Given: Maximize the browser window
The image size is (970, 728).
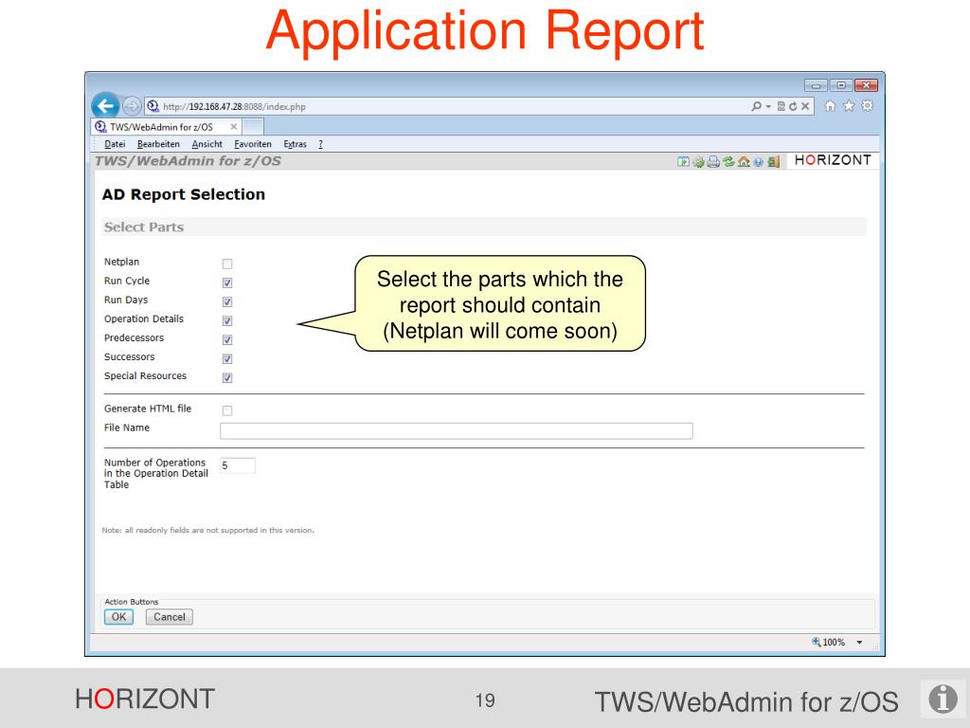Looking at the screenshot, I should click(841, 84).
